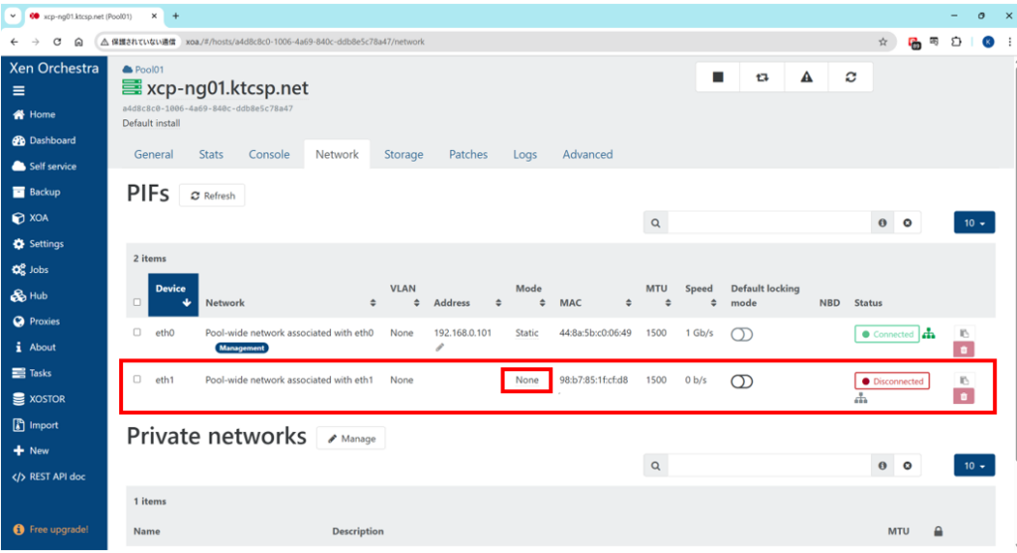Open Dashboard in the sidebar

pyautogui.click(x=52, y=141)
